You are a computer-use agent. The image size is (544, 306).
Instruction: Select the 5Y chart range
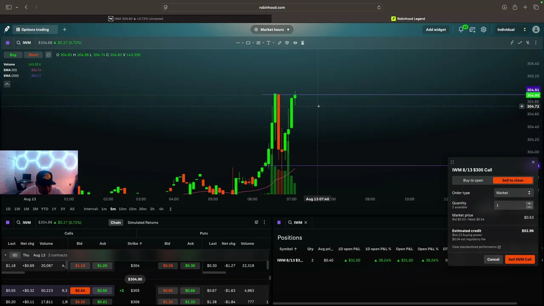63,209
